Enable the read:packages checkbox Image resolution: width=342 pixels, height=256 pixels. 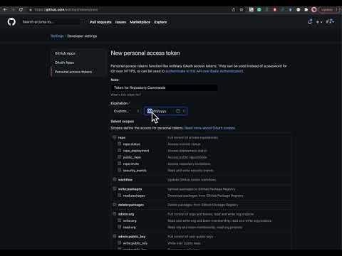tap(120, 196)
